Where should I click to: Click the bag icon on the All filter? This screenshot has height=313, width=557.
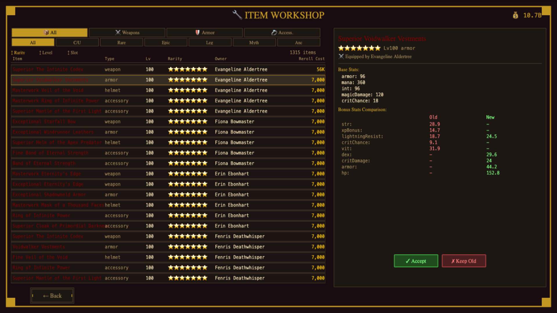pos(46,32)
